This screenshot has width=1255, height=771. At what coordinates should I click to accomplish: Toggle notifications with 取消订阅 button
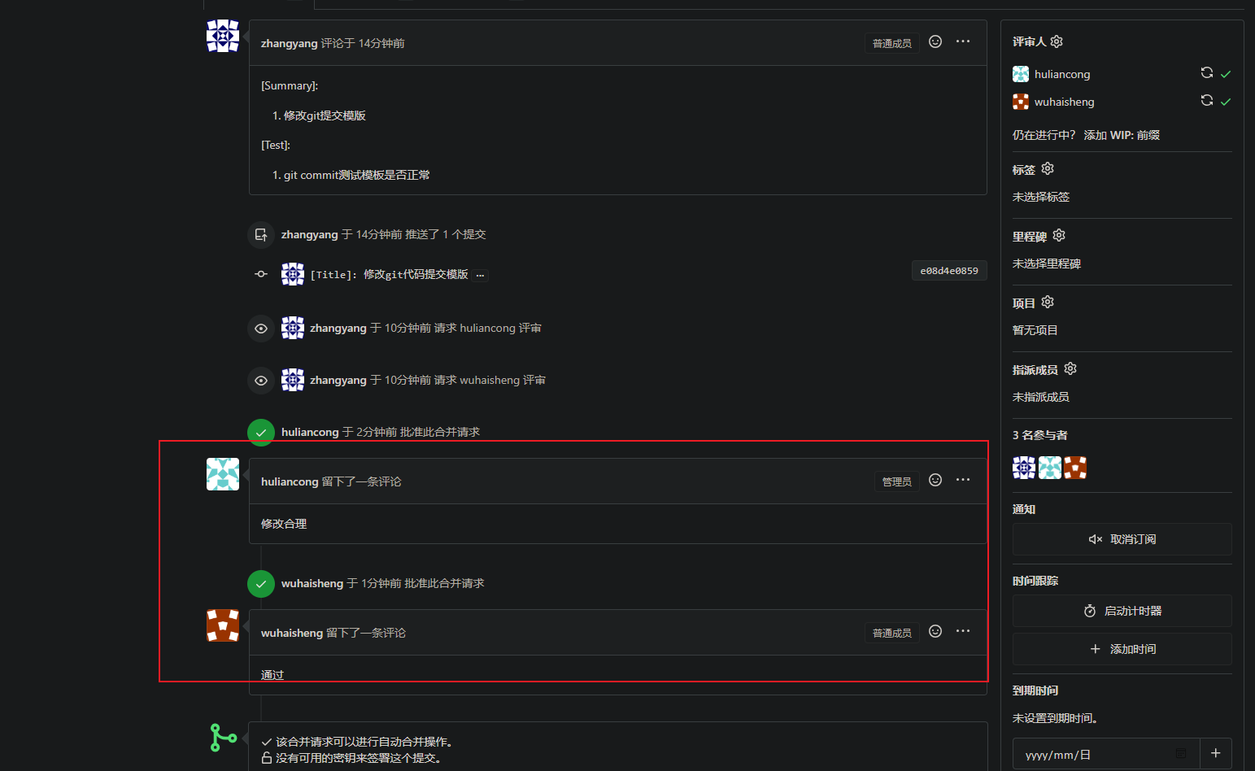1122,539
